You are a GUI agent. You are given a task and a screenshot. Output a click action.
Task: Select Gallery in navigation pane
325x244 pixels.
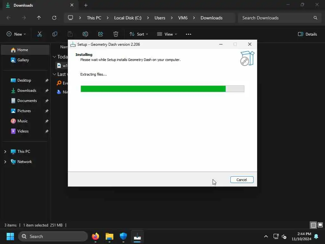[25, 60]
